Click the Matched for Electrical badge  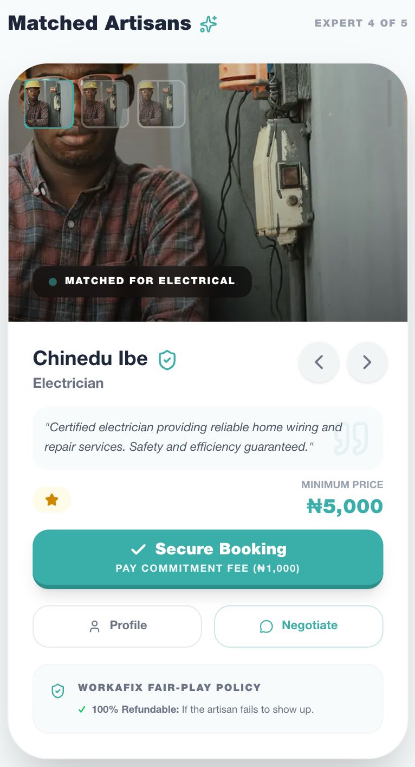tap(142, 281)
